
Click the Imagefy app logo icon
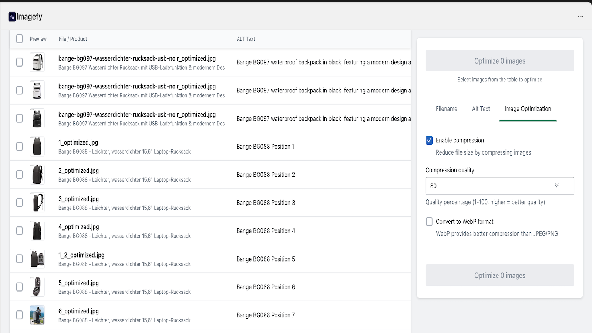click(x=12, y=17)
